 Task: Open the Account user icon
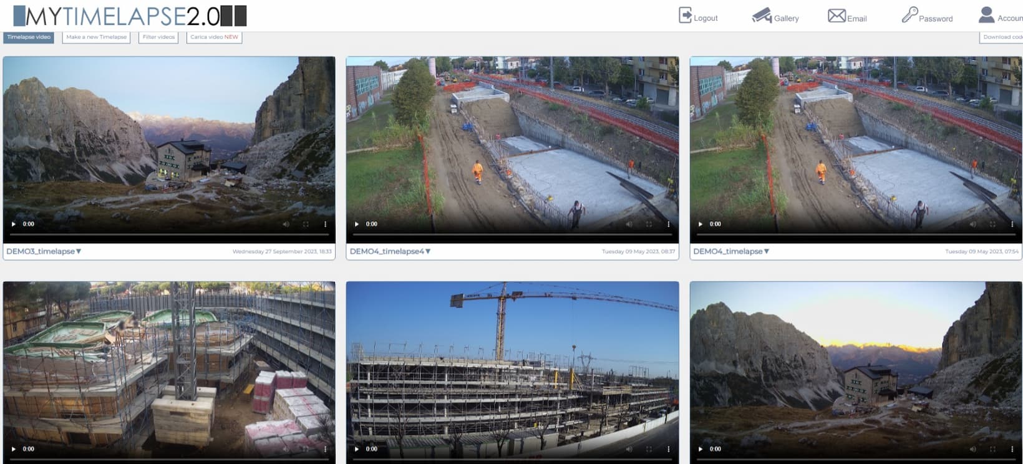(986, 15)
